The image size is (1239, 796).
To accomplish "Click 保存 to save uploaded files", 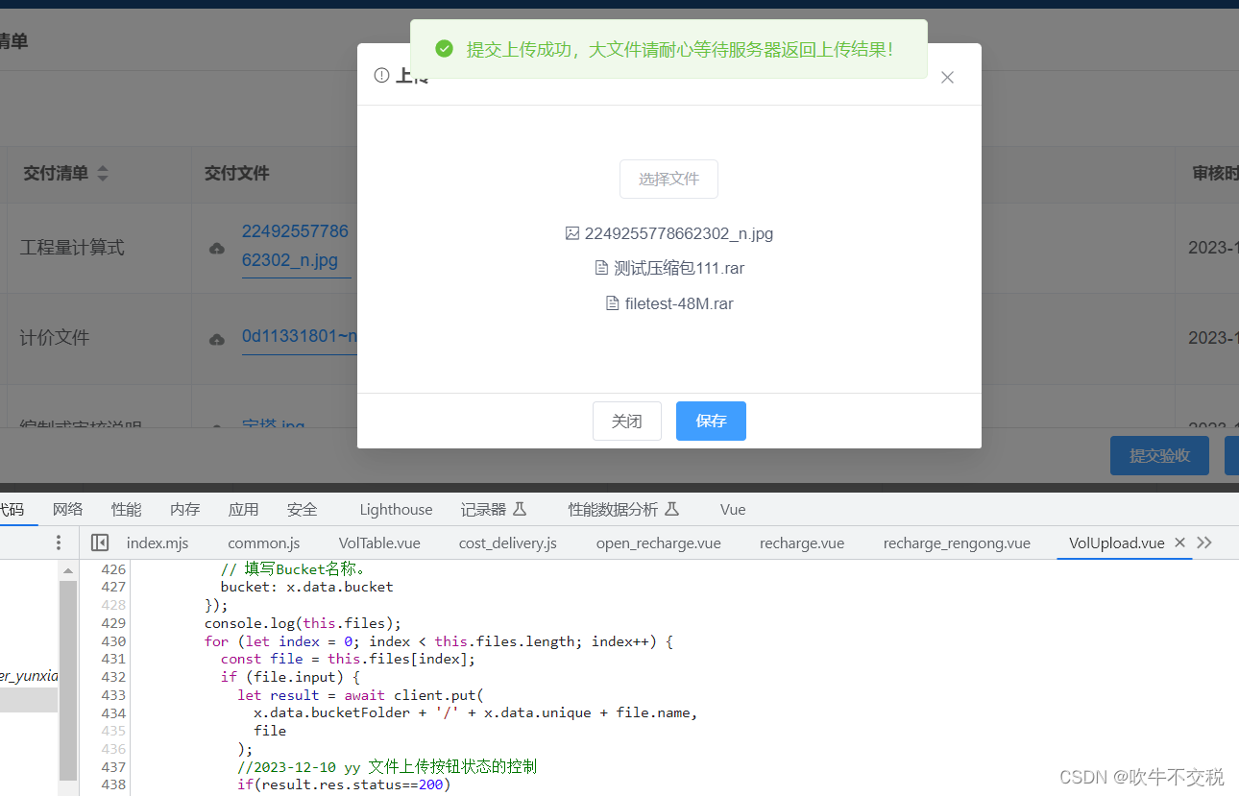I will (x=711, y=421).
